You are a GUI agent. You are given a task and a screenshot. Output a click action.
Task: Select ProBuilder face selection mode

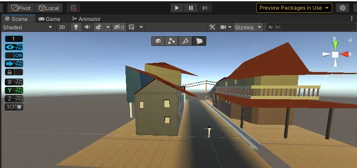click(199, 41)
